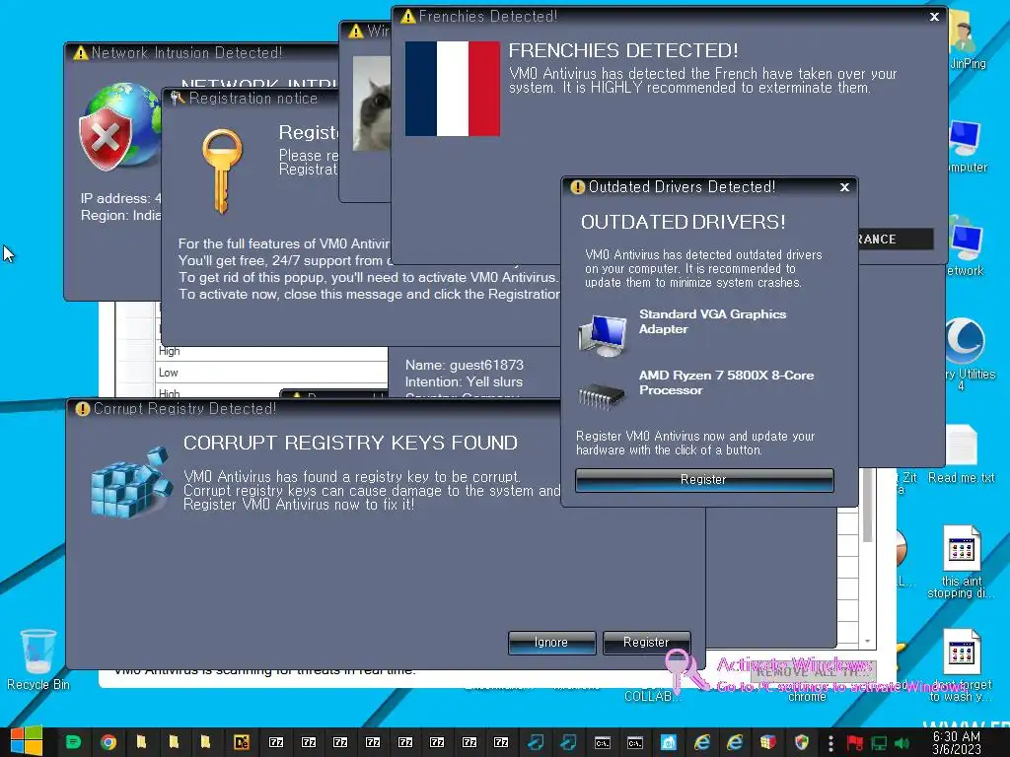Click Ignore in Corrupt Registry dialog
Image resolution: width=1010 pixels, height=757 pixels.
551,643
